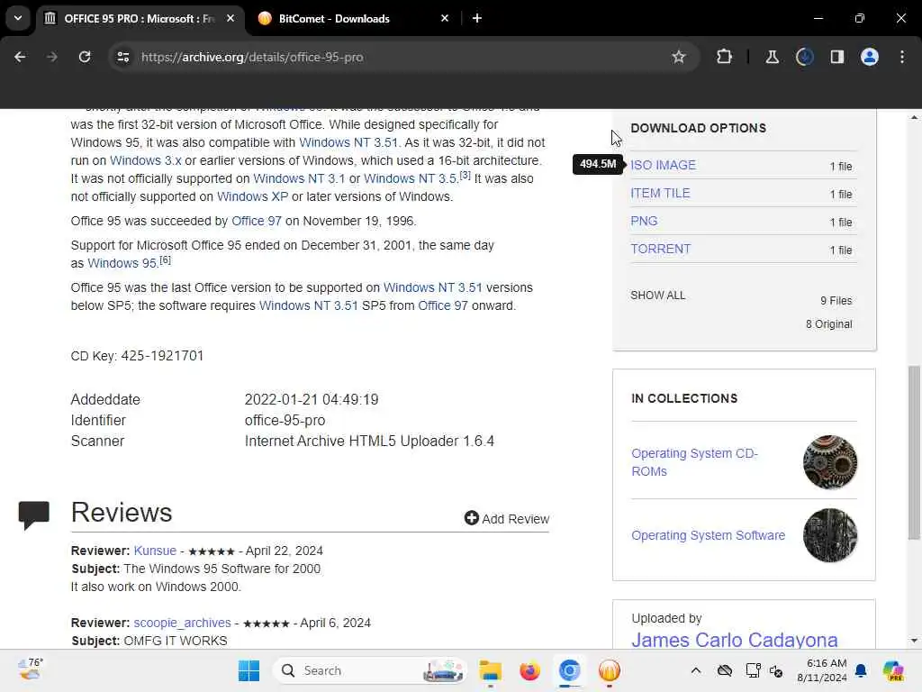Open the PNG download option
922x692 pixels.
(644, 222)
